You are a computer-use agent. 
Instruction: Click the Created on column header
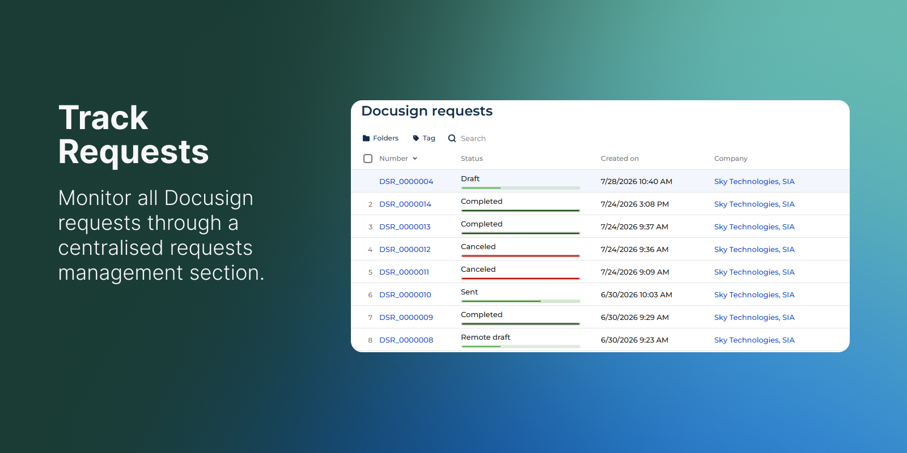pos(620,159)
